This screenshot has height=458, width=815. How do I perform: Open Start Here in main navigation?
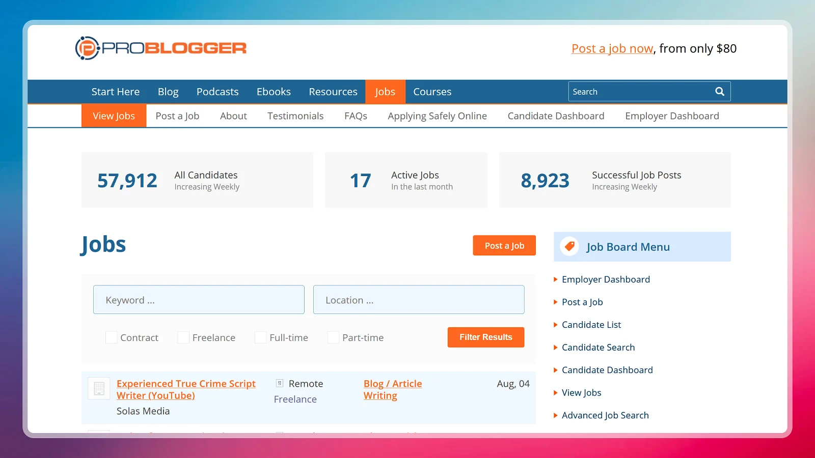(116, 92)
